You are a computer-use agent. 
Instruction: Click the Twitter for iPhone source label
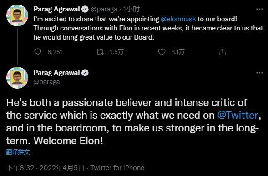coord(117,168)
